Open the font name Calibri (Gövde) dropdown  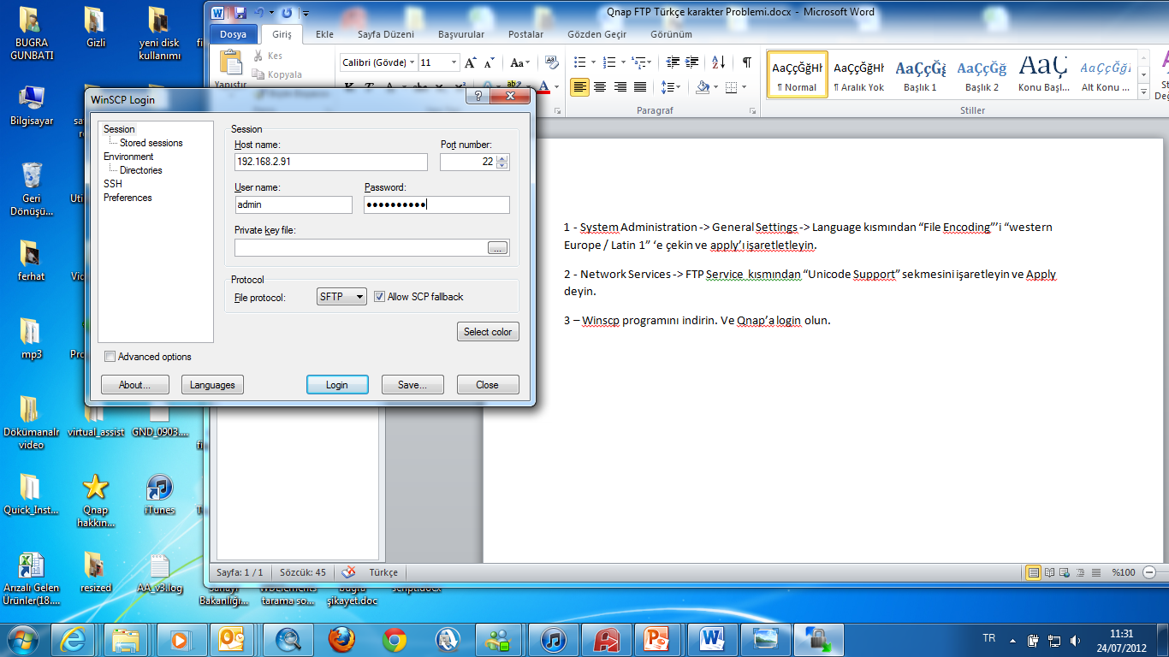412,62
